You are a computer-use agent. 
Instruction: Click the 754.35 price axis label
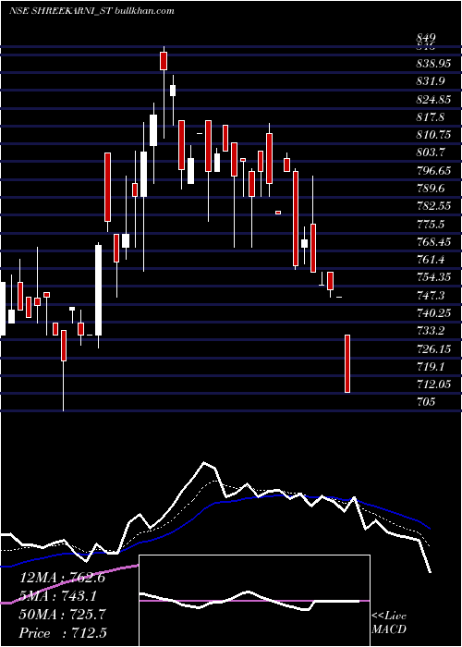tap(434, 277)
